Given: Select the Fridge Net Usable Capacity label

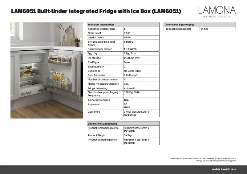Looking at the screenshot, I should (103, 84).
